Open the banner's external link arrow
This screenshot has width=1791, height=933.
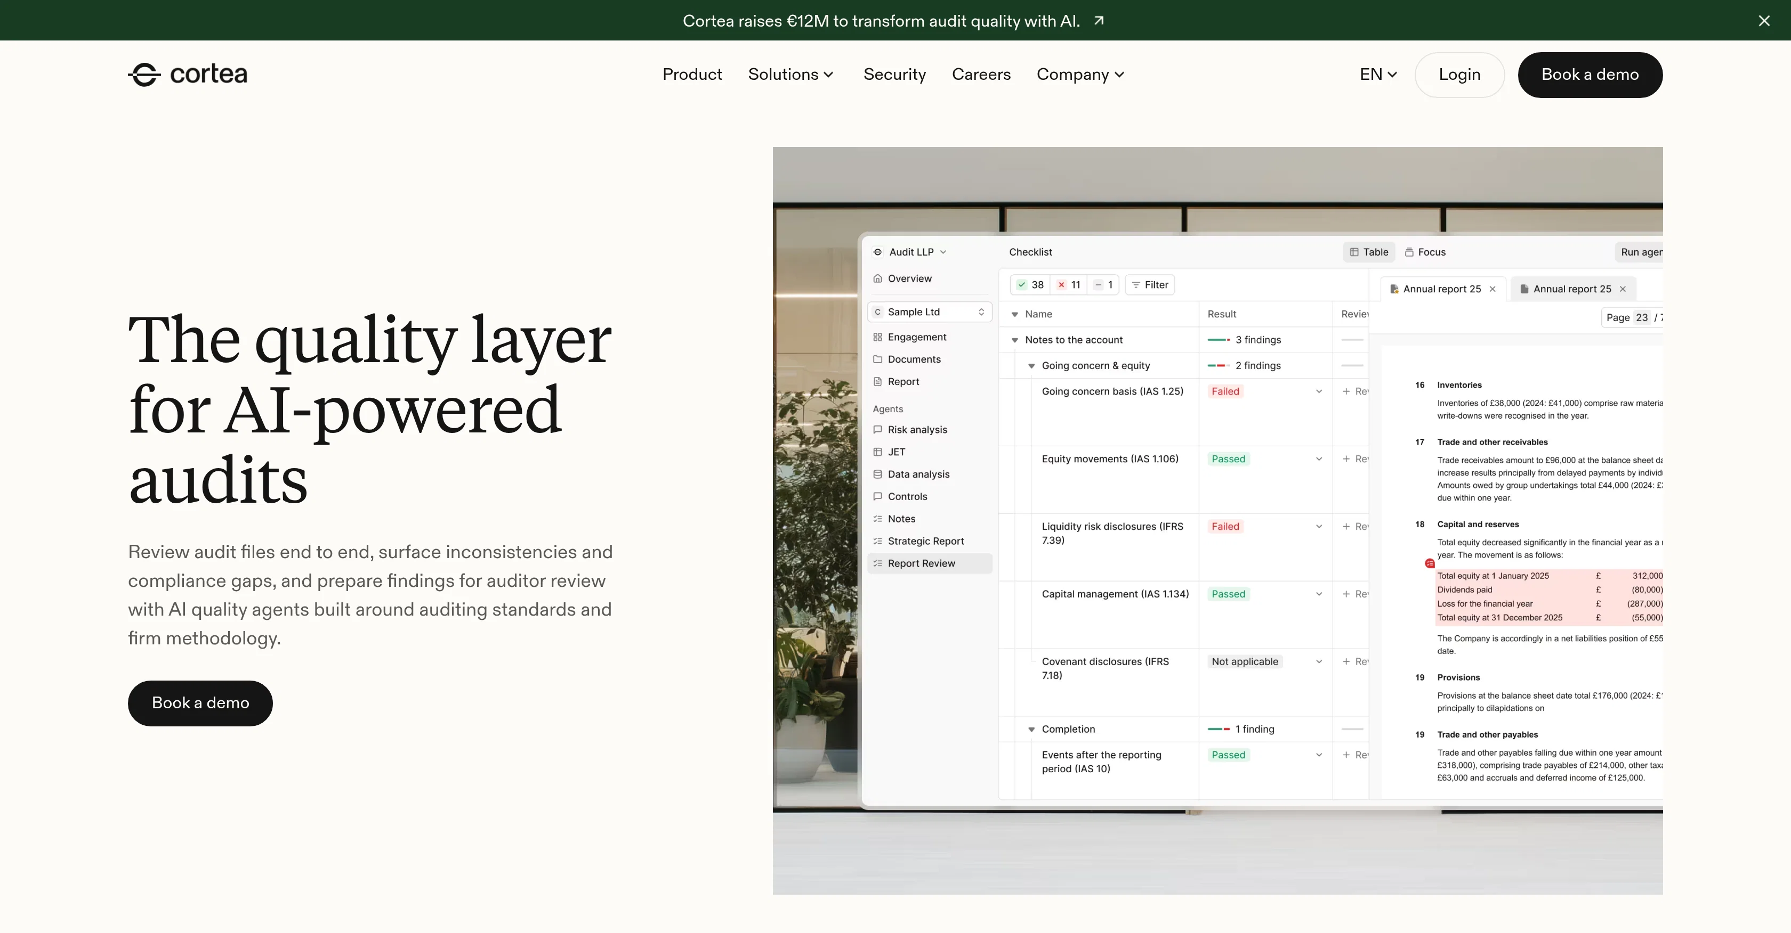tap(1099, 21)
